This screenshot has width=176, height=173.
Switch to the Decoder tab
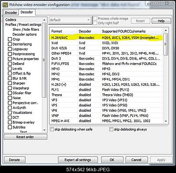[x=27, y=12]
